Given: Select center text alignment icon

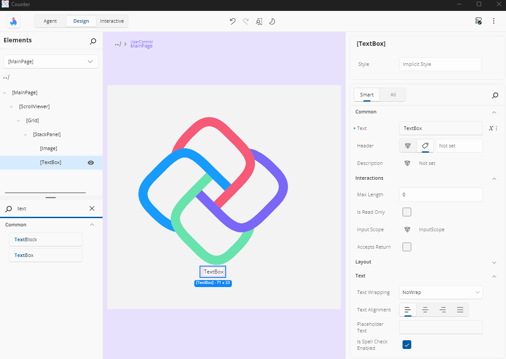Looking at the screenshot, I should (x=425, y=310).
